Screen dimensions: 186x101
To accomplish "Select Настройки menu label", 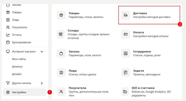I will pos(19,92).
